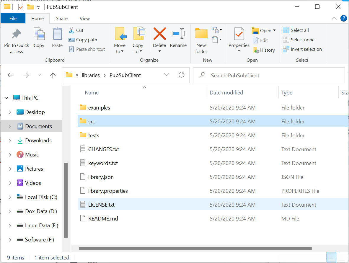349x263 pixels.
Task: Go up one folder level arrow
Action: tap(53, 75)
